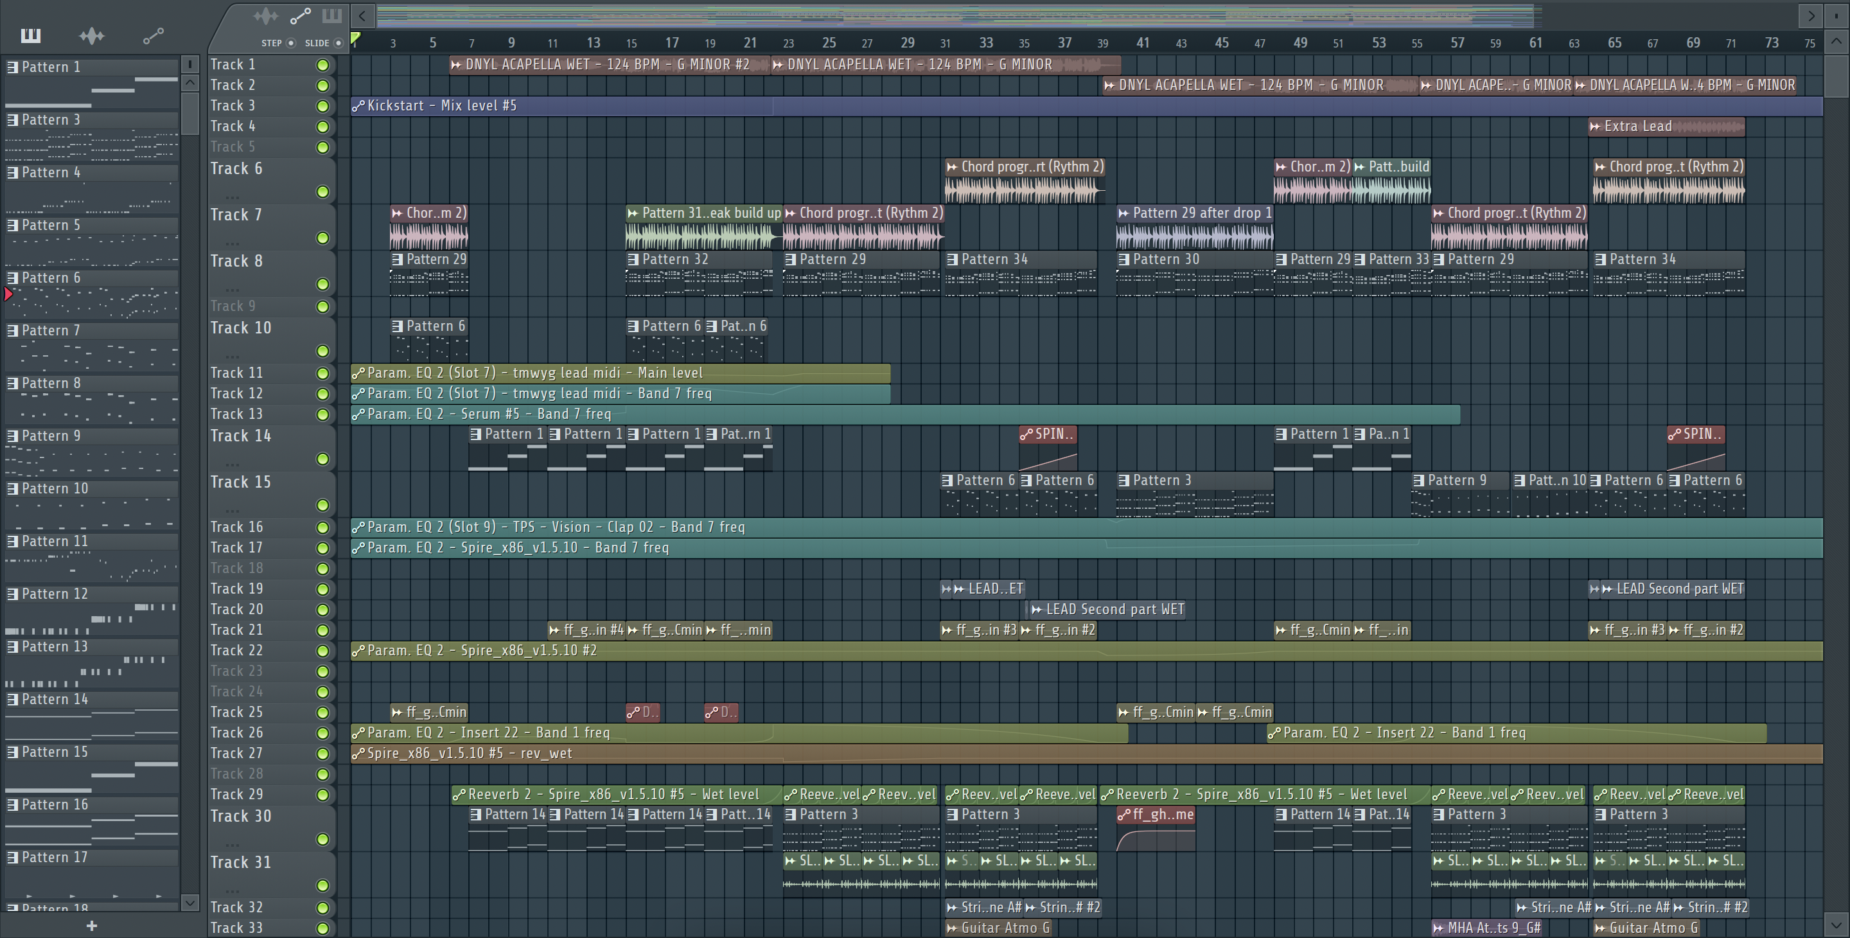This screenshot has height=938, width=1850.
Task: Select Clap 02 Band 7 freq automation clip
Action: [x=1087, y=527]
